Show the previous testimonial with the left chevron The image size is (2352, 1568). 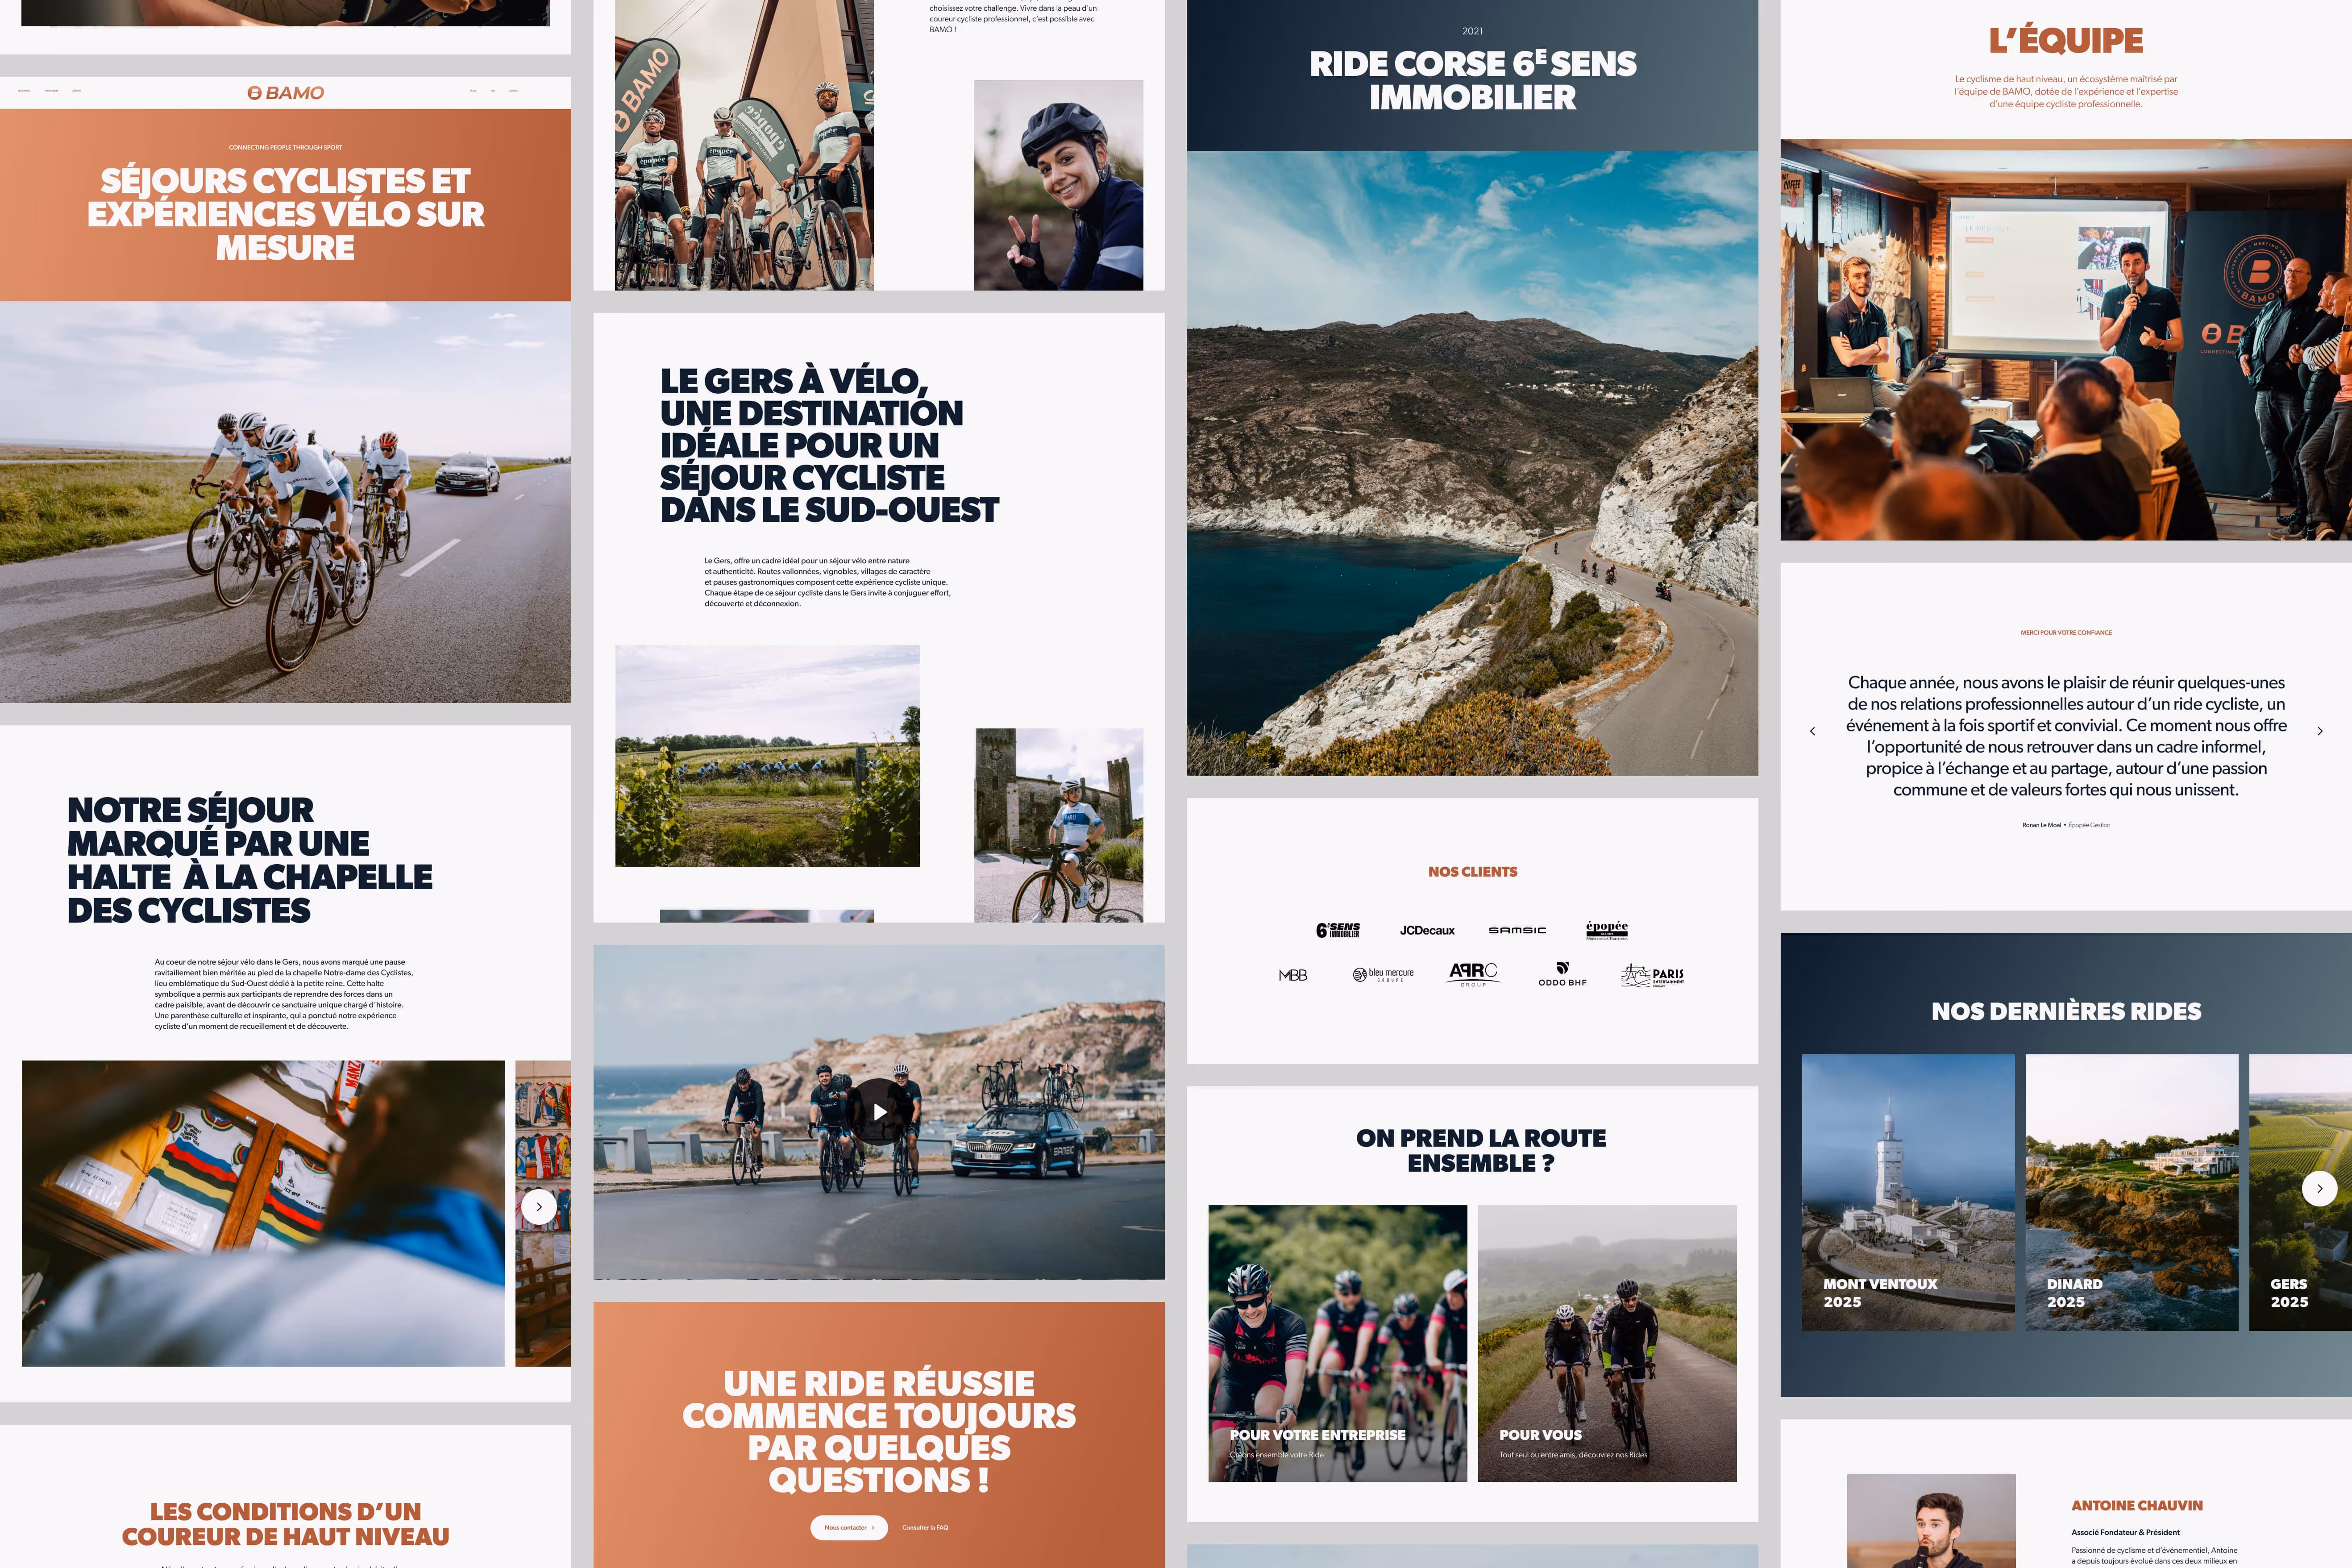[1813, 731]
